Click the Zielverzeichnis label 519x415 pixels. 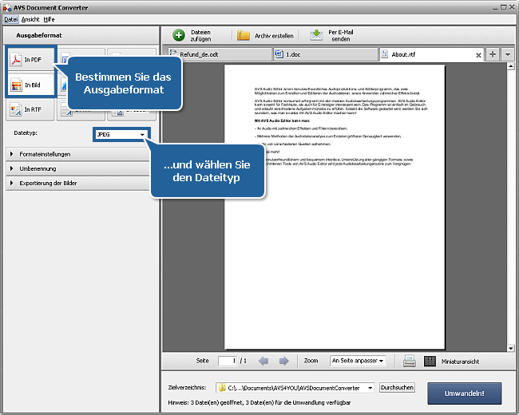[x=187, y=388]
